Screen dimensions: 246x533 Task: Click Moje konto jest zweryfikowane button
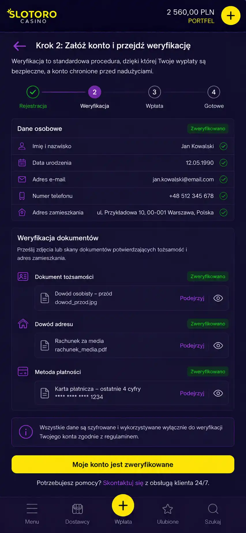(123, 464)
